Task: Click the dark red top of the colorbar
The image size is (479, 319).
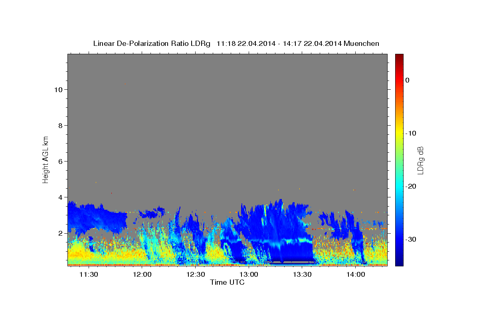Action: point(399,57)
